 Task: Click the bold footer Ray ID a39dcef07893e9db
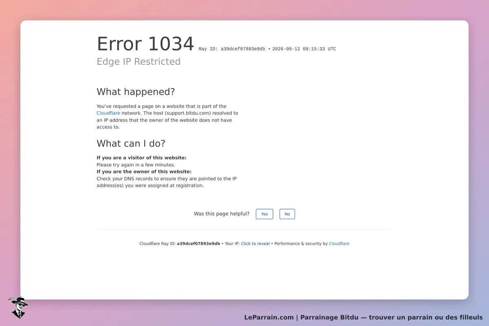198,244
